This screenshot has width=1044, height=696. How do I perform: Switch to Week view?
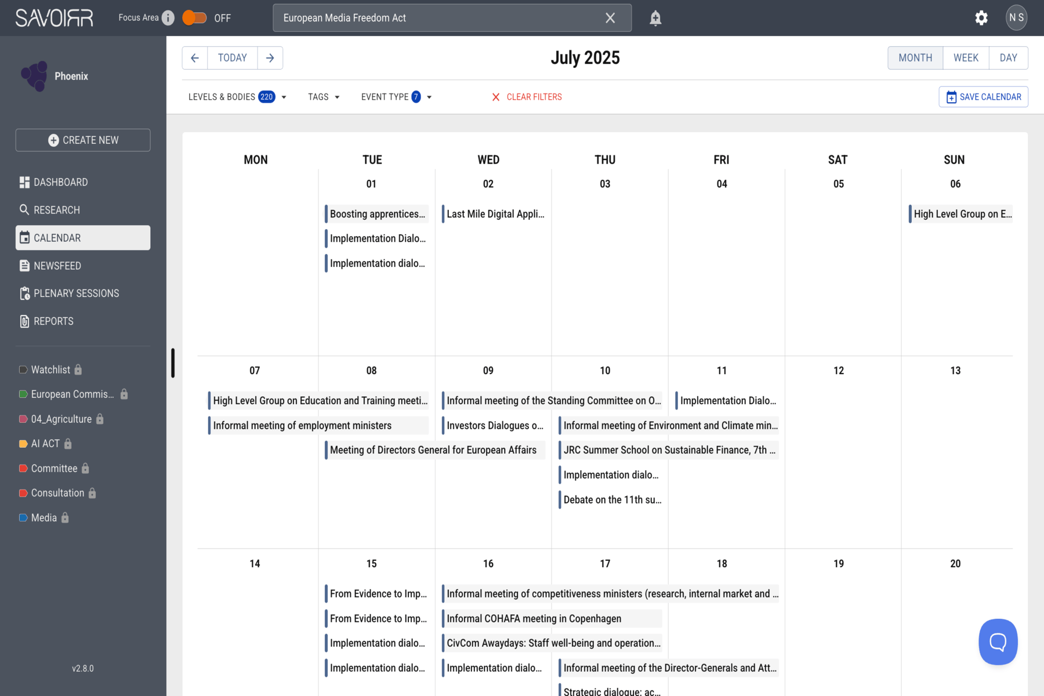(x=966, y=58)
